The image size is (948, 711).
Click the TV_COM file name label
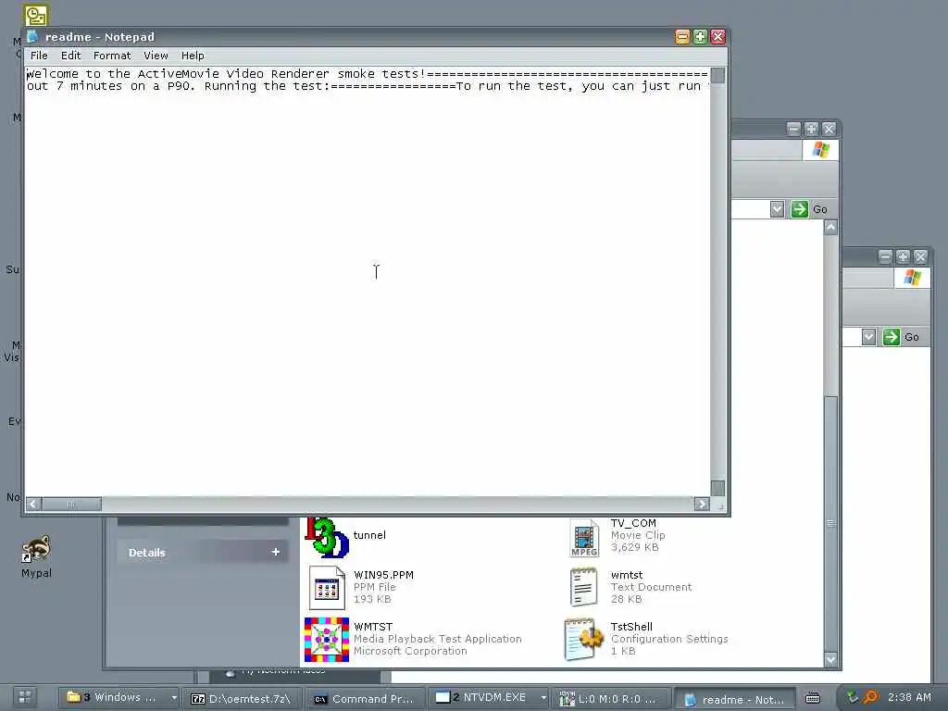(633, 524)
